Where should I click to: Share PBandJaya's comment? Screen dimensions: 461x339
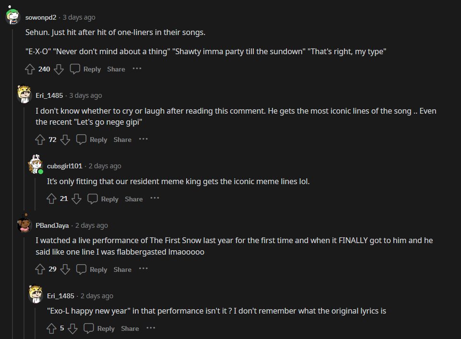click(122, 269)
